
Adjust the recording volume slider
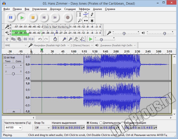(124, 34)
